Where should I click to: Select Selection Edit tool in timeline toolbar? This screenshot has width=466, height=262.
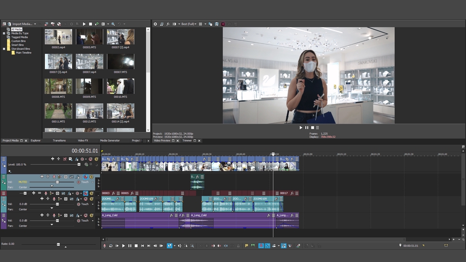coord(186,246)
